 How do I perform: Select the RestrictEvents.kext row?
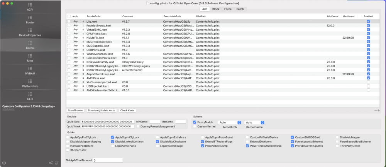[x=223, y=25]
